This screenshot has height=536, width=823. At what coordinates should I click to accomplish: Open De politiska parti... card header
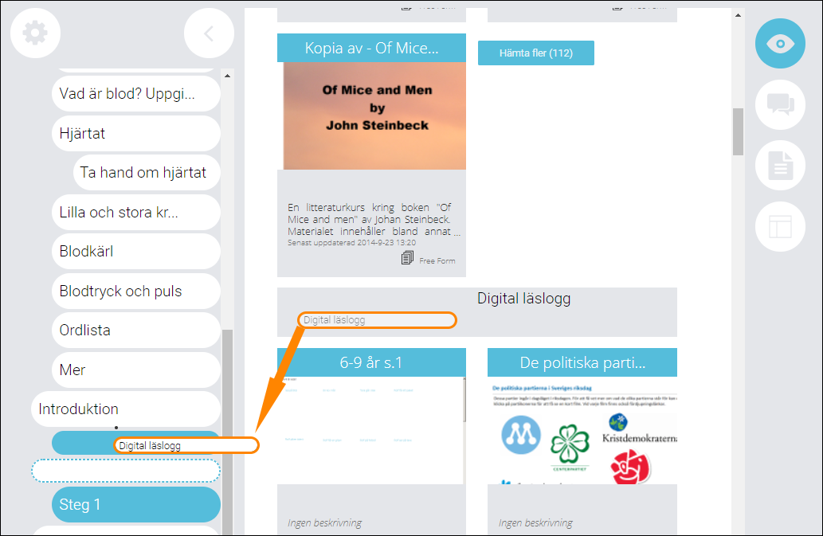click(582, 362)
